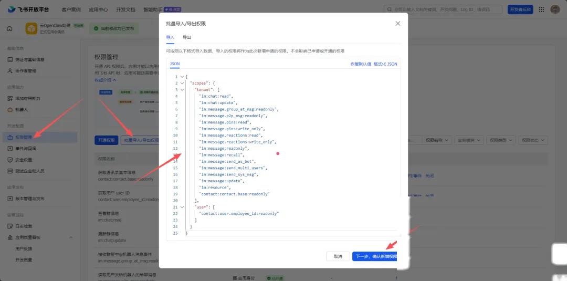Open the home icon below the logo

point(9,28)
